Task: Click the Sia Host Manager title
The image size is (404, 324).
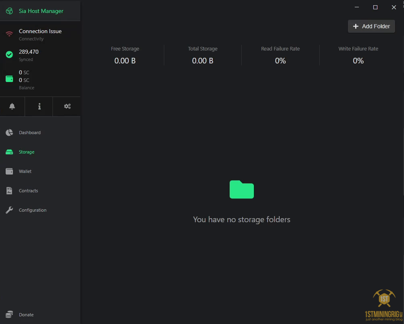Action: [x=41, y=11]
